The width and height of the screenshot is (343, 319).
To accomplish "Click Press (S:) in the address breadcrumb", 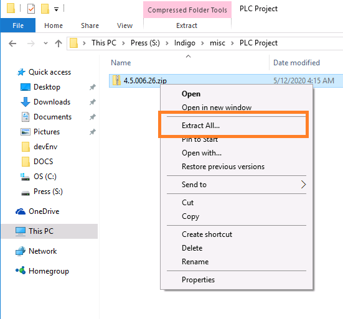I will pyautogui.click(x=145, y=43).
